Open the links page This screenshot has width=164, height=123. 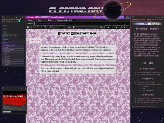pyautogui.click(x=5, y=32)
